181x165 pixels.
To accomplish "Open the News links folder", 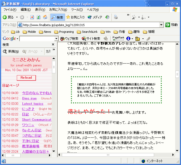I will pyautogui.click(x=45, y=32).
